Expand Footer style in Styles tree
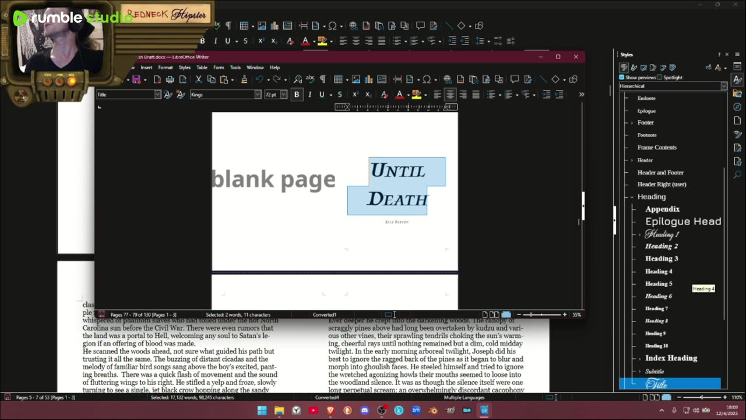This screenshot has width=746, height=420. 632,123
